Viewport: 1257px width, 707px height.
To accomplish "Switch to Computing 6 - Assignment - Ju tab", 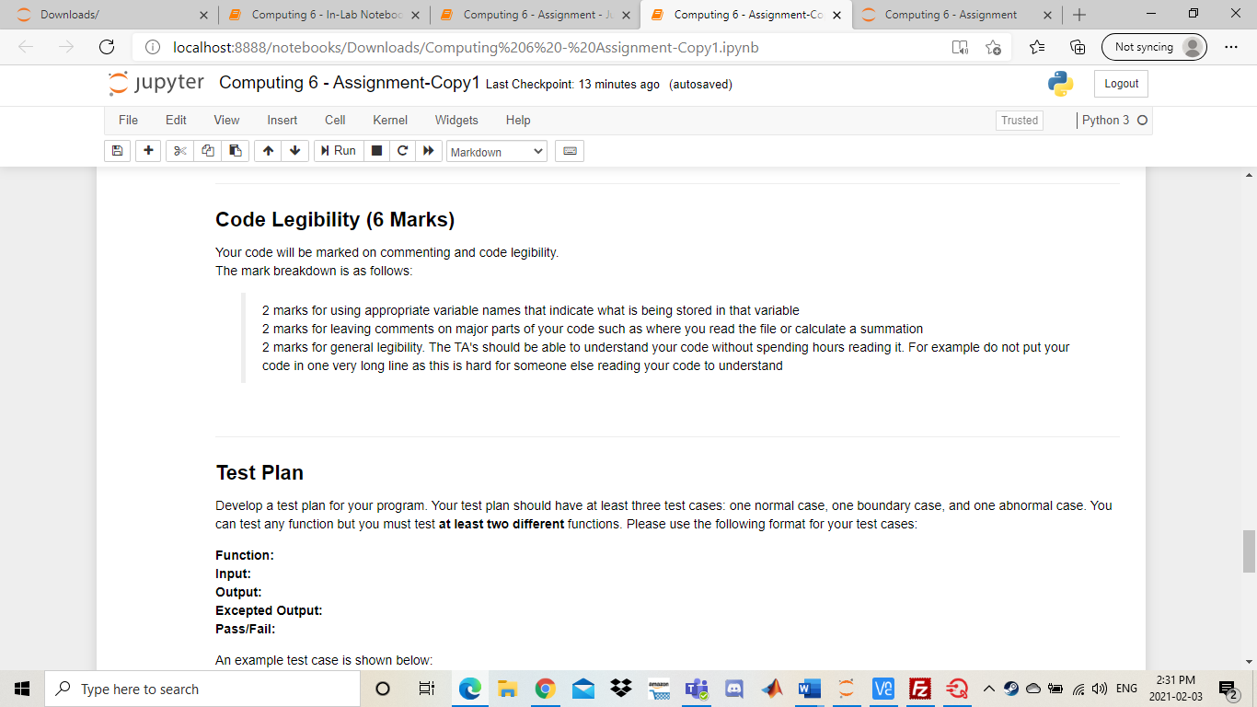I will pyautogui.click(x=536, y=15).
